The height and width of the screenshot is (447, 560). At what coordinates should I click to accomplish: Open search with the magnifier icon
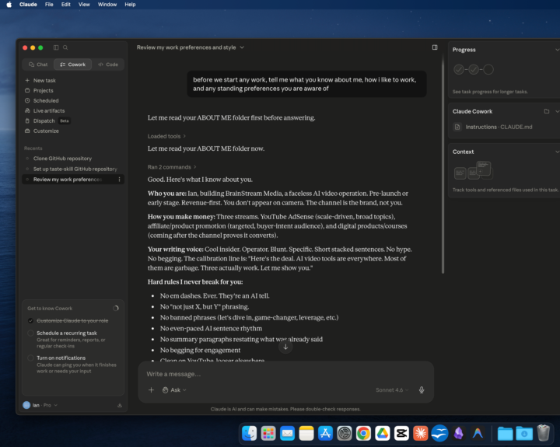(x=65, y=47)
